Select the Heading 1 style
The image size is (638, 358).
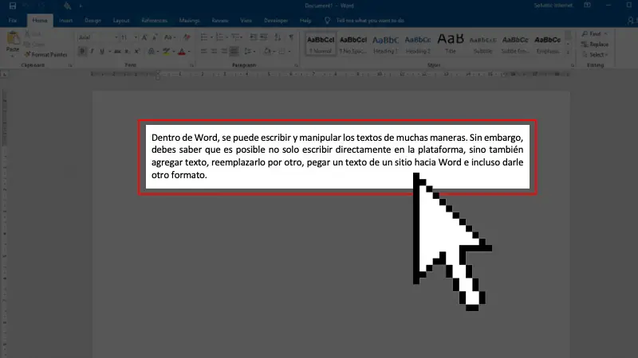click(385, 45)
